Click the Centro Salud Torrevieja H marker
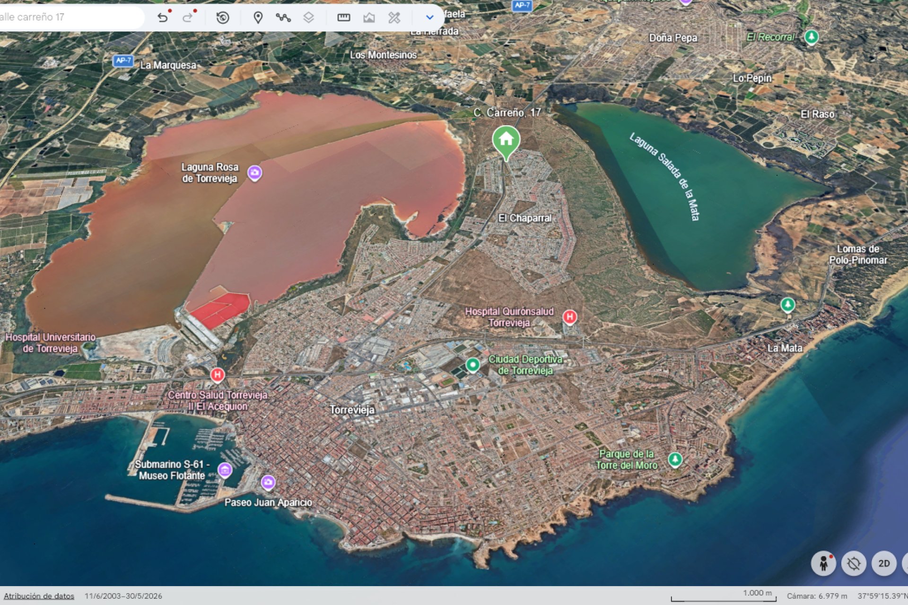The width and height of the screenshot is (908, 605). point(218,375)
